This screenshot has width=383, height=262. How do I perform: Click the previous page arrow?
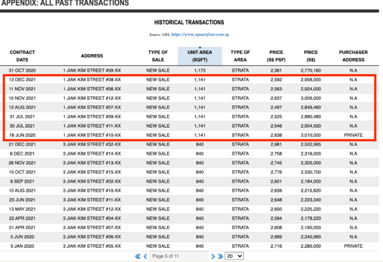pos(145,257)
